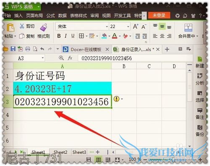
Task: Toggle middle vertical alignment
Action: (162, 26)
